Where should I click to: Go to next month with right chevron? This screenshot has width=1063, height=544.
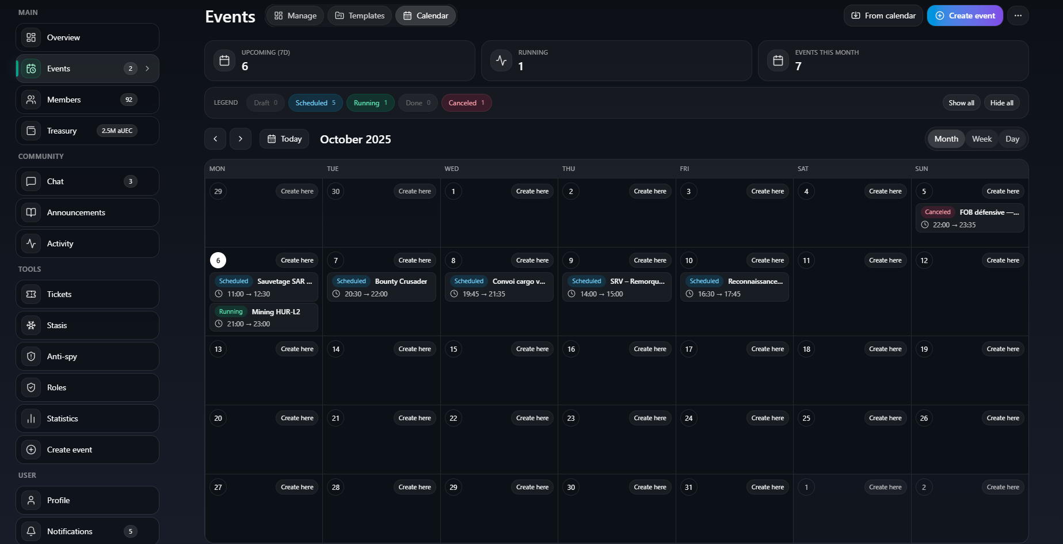click(241, 139)
